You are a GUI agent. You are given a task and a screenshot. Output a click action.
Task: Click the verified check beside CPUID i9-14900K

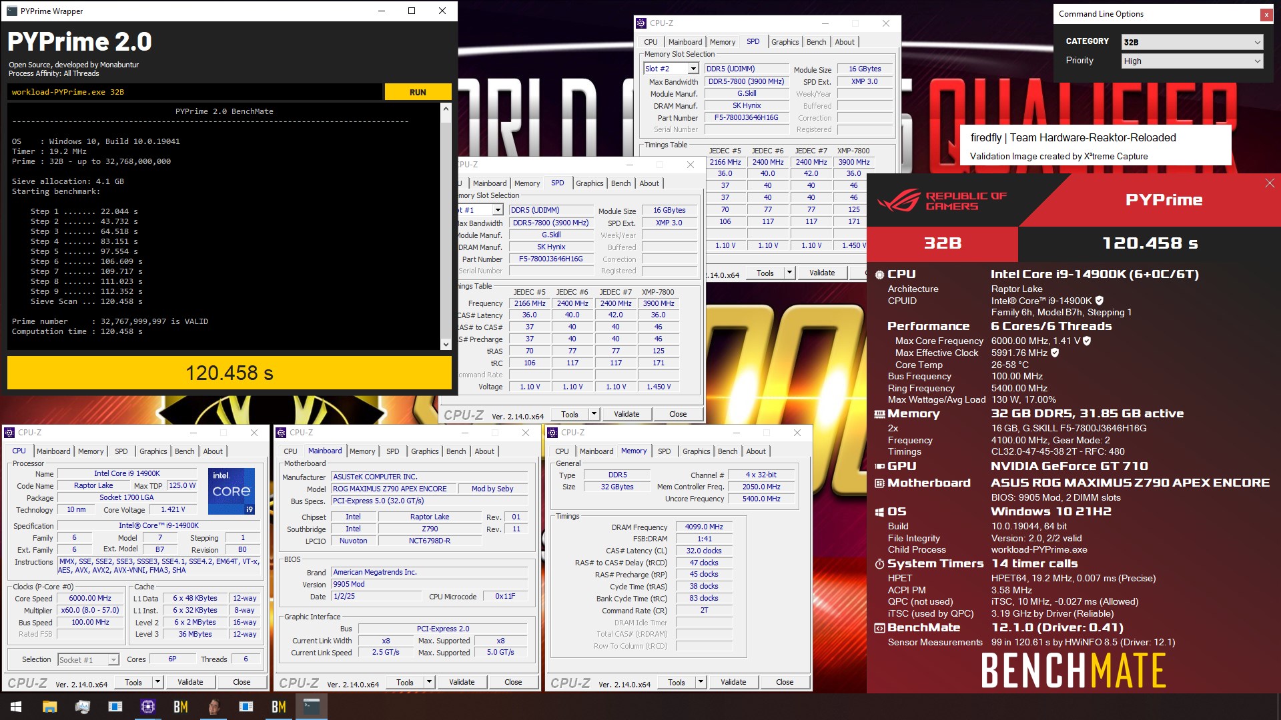pos(1100,301)
